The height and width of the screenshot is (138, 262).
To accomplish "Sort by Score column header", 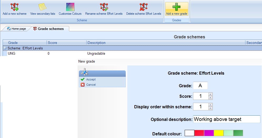I will point(67,43).
